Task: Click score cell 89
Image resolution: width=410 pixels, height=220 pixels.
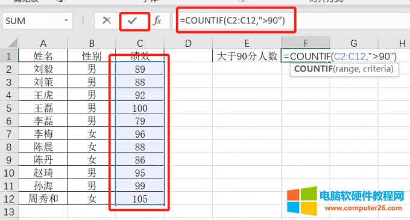Action: [140, 69]
